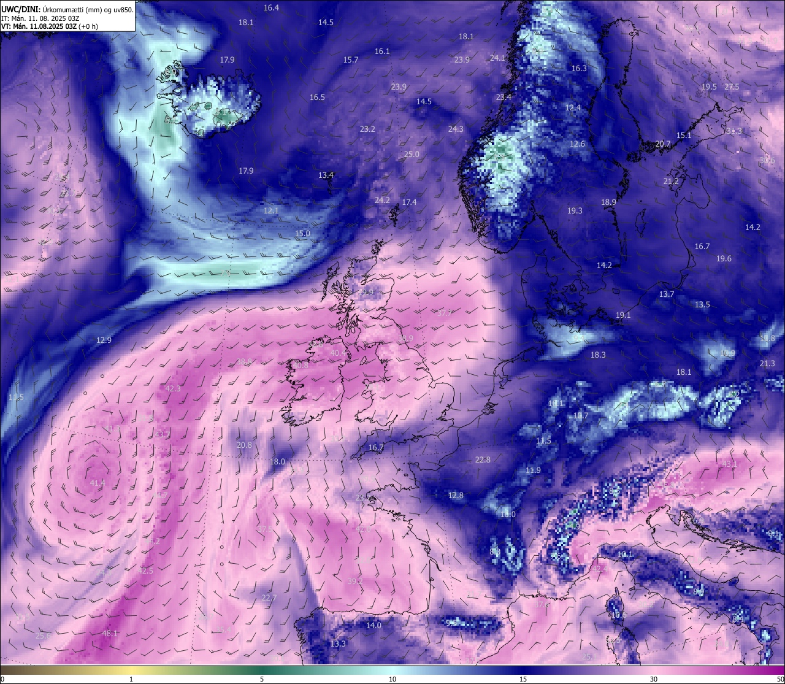
Task: Click the 16.1 value on the map
Action: coord(382,51)
